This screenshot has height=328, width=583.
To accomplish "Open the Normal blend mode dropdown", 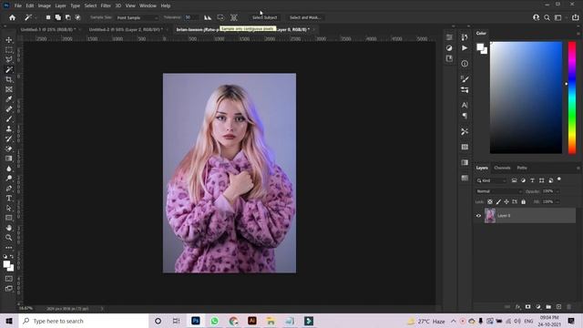I will (498, 191).
